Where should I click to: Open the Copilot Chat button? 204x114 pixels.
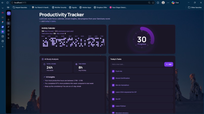(x=175, y=3)
